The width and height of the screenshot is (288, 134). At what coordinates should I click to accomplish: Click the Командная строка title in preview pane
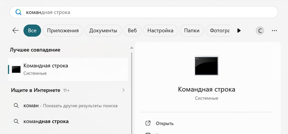pos(207,89)
